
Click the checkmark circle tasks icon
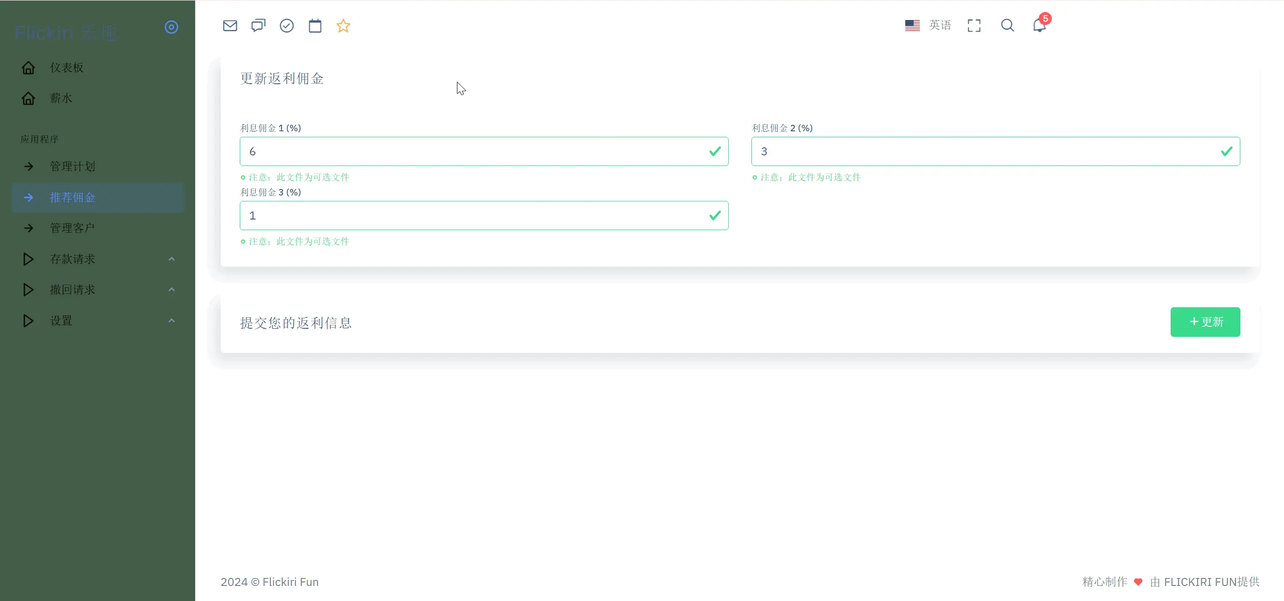(x=286, y=26)
